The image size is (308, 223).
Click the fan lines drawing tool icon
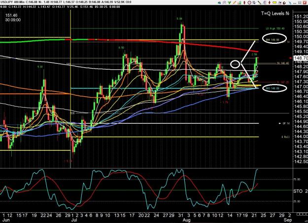[265, 2]
